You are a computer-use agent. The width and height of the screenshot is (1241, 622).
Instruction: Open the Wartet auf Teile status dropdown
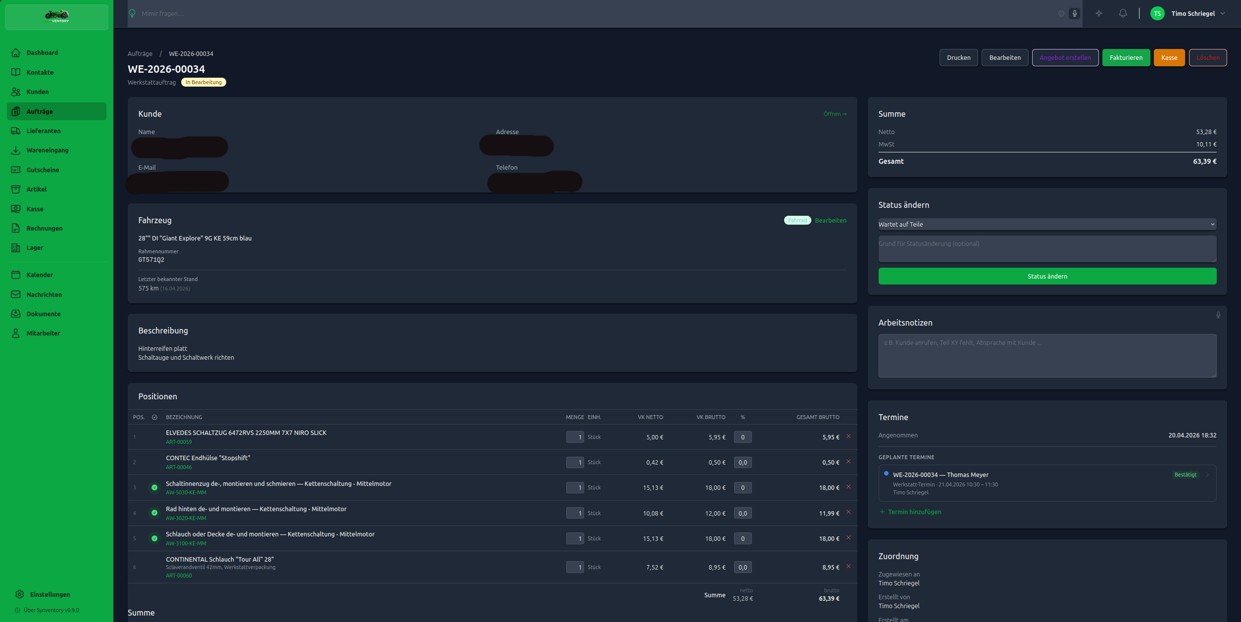click(1047, 224)
